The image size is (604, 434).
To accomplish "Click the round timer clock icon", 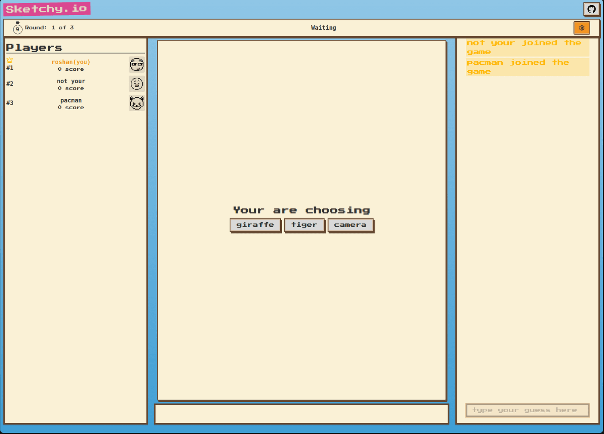I will [17, 28].
